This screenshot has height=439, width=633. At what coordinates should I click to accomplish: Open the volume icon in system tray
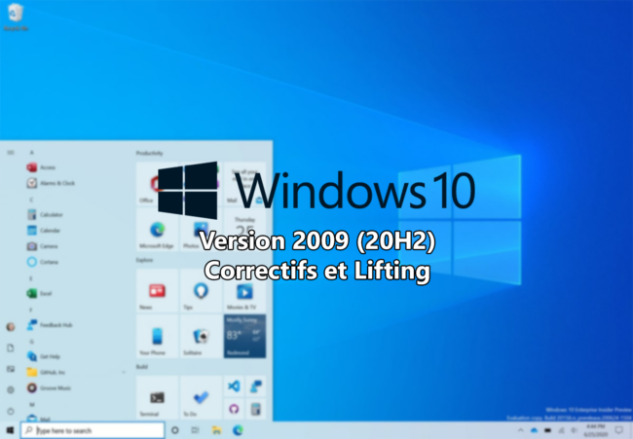point(574,430)
